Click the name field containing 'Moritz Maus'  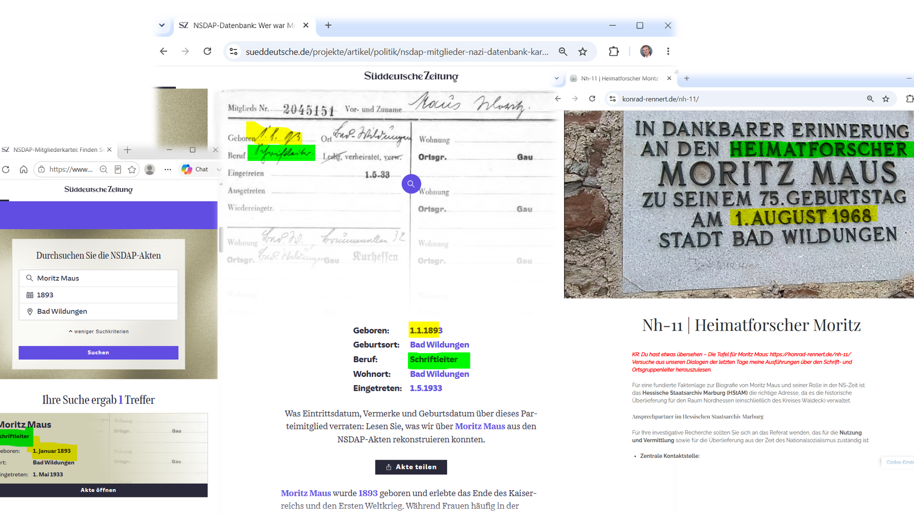(x=99, y=278)
